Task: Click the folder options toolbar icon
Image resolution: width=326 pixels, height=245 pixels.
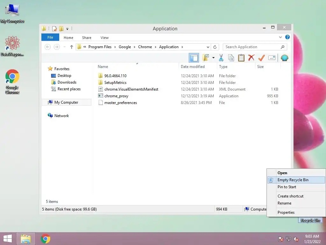Action: 206,58
